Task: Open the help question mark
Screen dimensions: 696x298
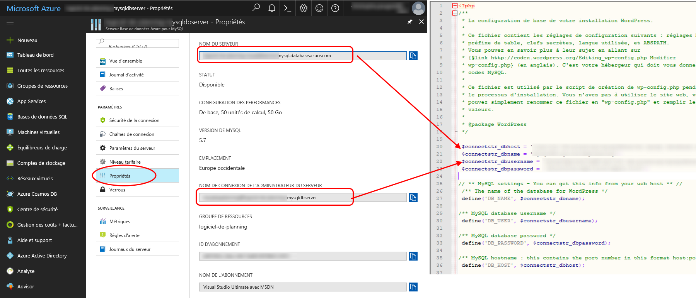Action: [x=335, y=8]
